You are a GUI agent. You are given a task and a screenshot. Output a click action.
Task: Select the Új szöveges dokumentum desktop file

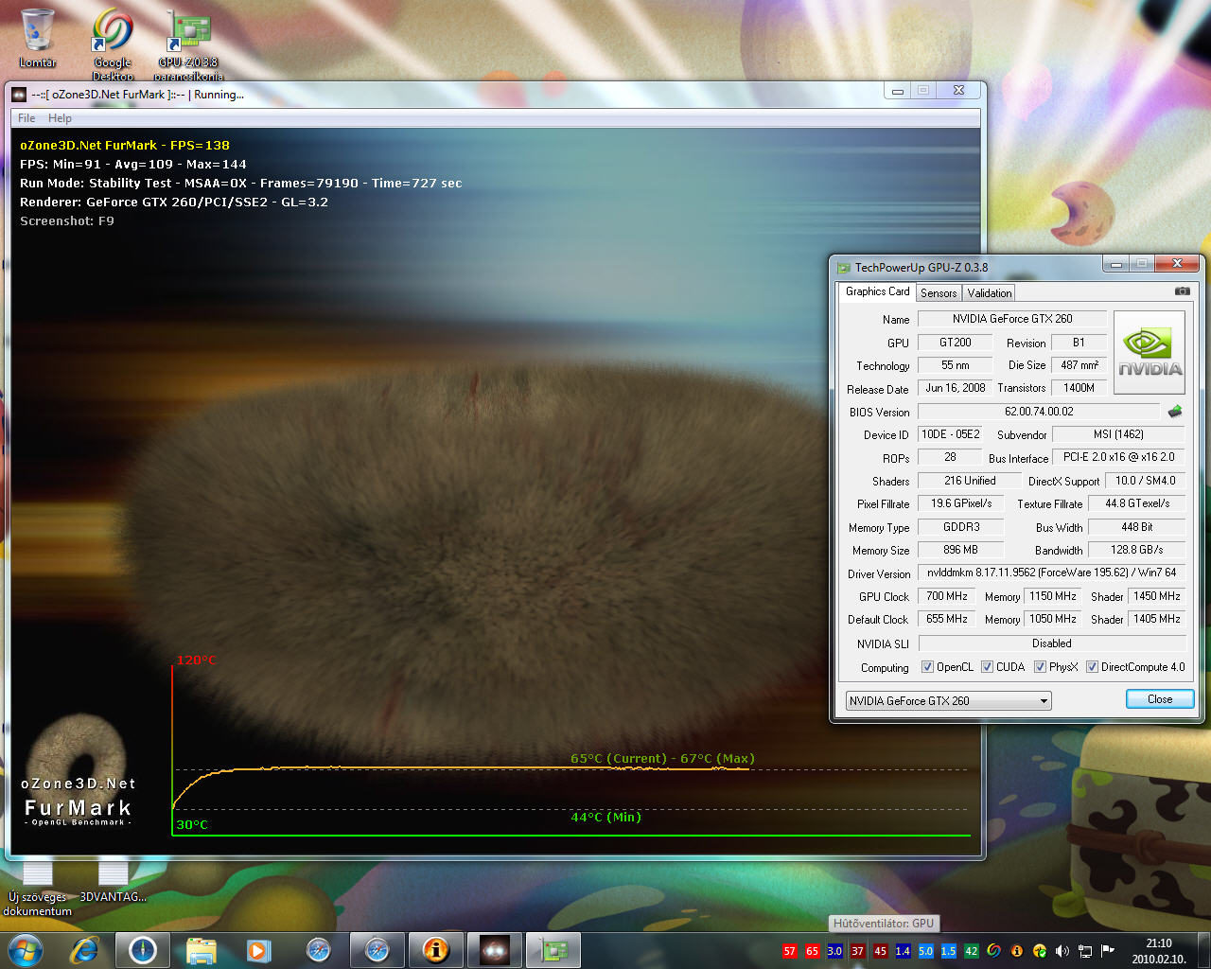(x=38, y=888)
